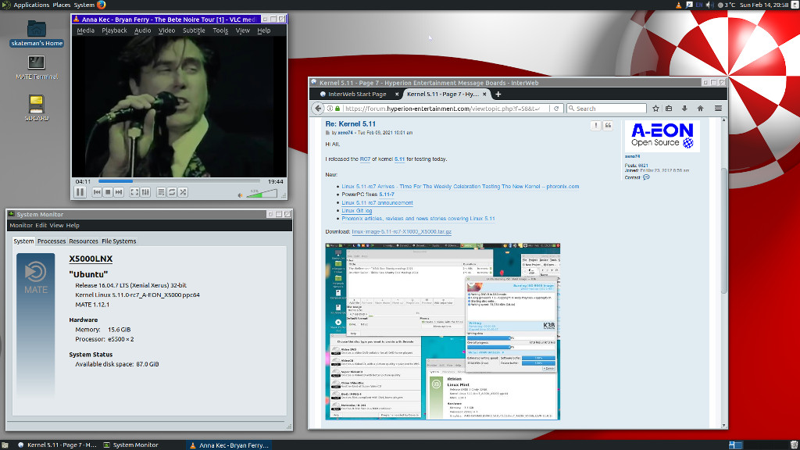Image resolution: width=800 pixels, height=450 pixels.
Task: Open System Monitor's Monitor menu
Action: click(21, 226)
